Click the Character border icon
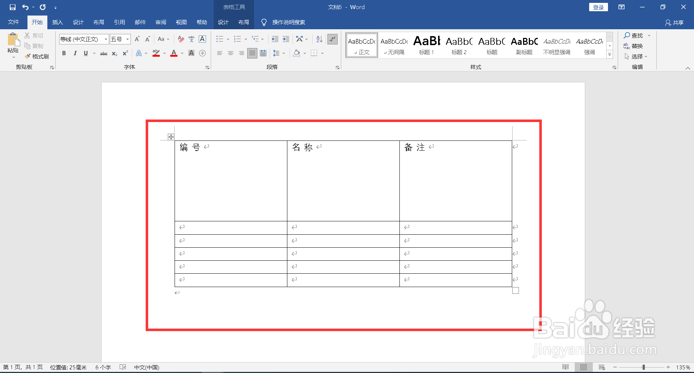This screenshot has height=373, width=694. tap(202, 39)
